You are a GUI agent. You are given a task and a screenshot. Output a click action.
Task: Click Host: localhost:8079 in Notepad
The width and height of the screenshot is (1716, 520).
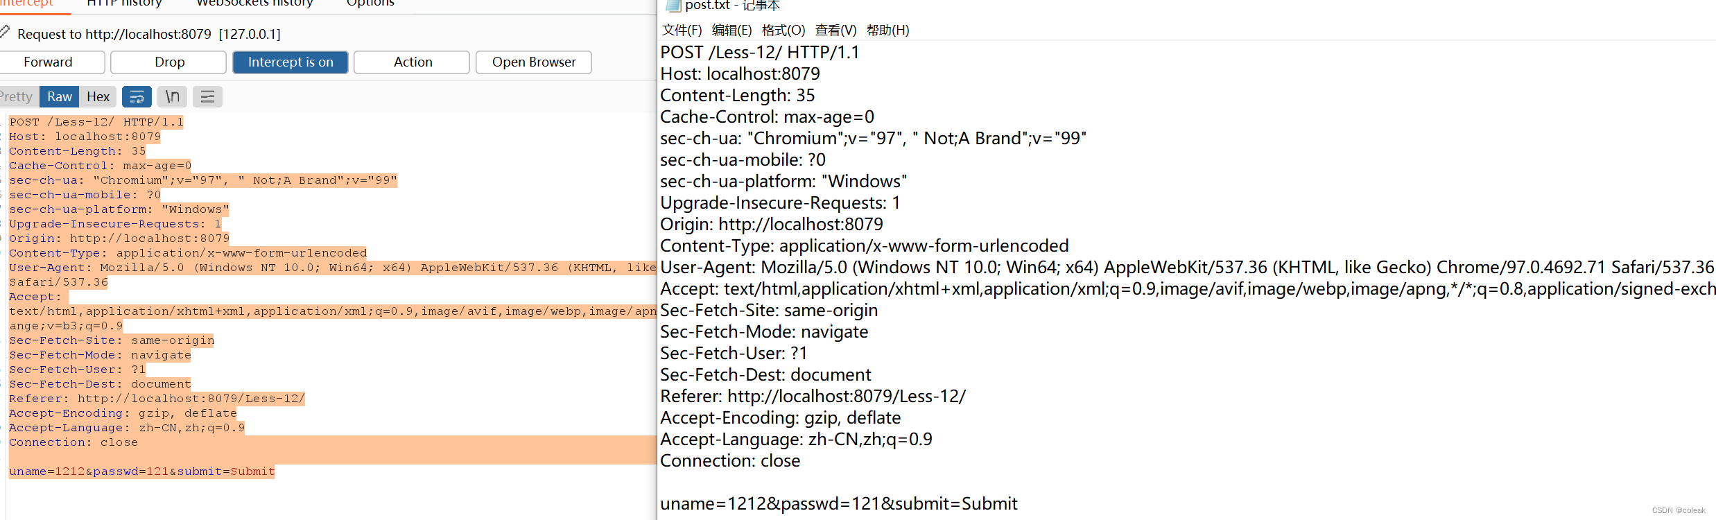pos(740,73)
